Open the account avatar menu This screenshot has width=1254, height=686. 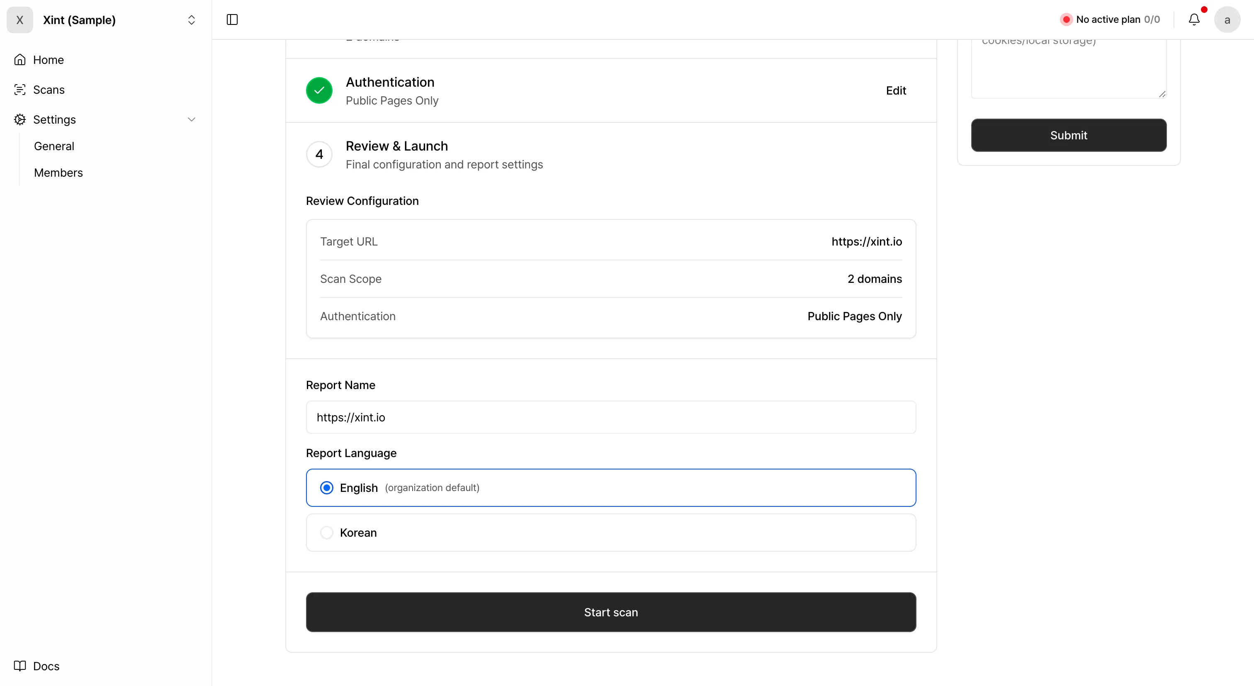coord(1227,19)
